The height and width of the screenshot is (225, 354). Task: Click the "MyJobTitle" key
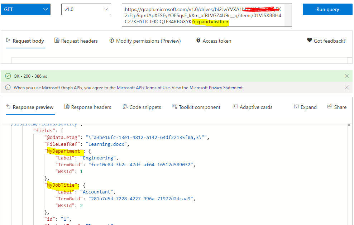[x=61, y=185]
